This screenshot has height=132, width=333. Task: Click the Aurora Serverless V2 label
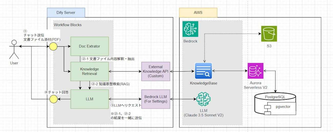255,85
